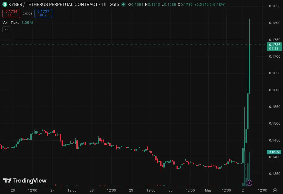
Task: Click the purple lightning bolt icon
Action: [x=249, y=183]
